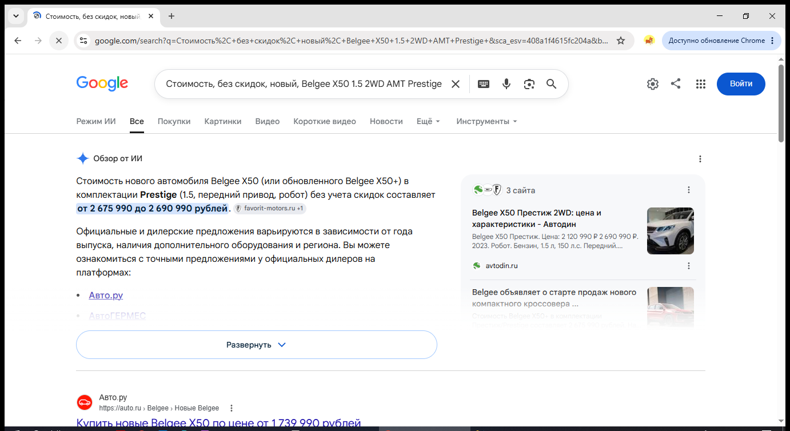Click the Chrome update available button
This screenshot has height=431, width=790.
(721, 41)
